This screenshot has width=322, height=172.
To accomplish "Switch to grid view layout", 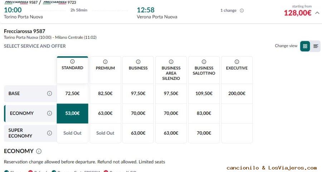I will 305,46.
